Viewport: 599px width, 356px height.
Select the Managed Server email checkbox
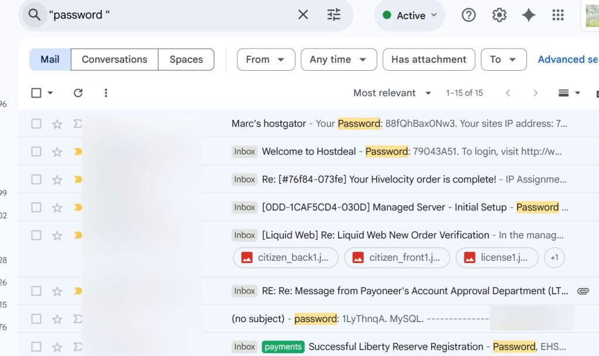(x=36, y=207)
